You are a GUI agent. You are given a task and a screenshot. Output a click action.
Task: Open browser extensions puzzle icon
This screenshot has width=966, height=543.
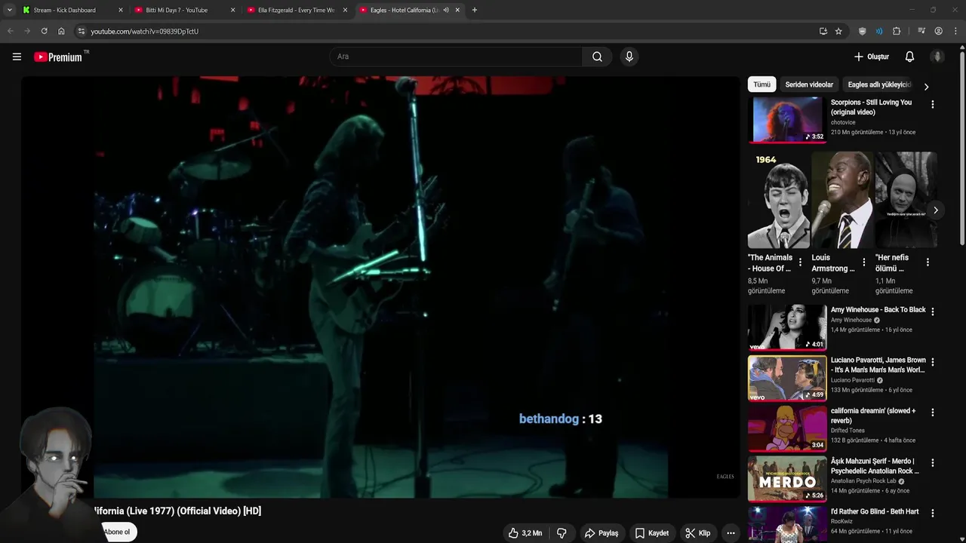[x=897, y=31]
